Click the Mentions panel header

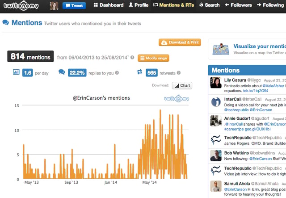(247, 70)
